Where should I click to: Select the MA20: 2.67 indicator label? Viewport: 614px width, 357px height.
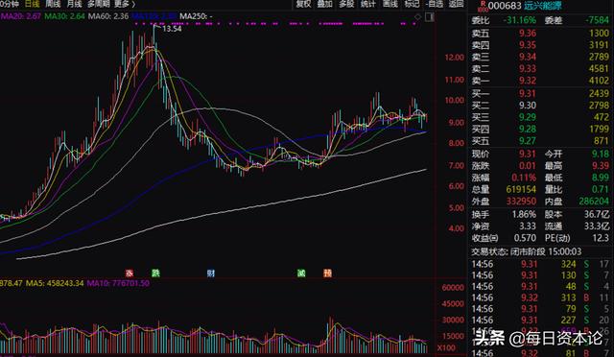(21, 16)
